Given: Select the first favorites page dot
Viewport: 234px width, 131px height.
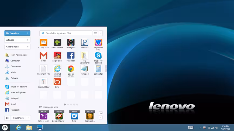Looking at the screenshot, I should tap(65, 104).
